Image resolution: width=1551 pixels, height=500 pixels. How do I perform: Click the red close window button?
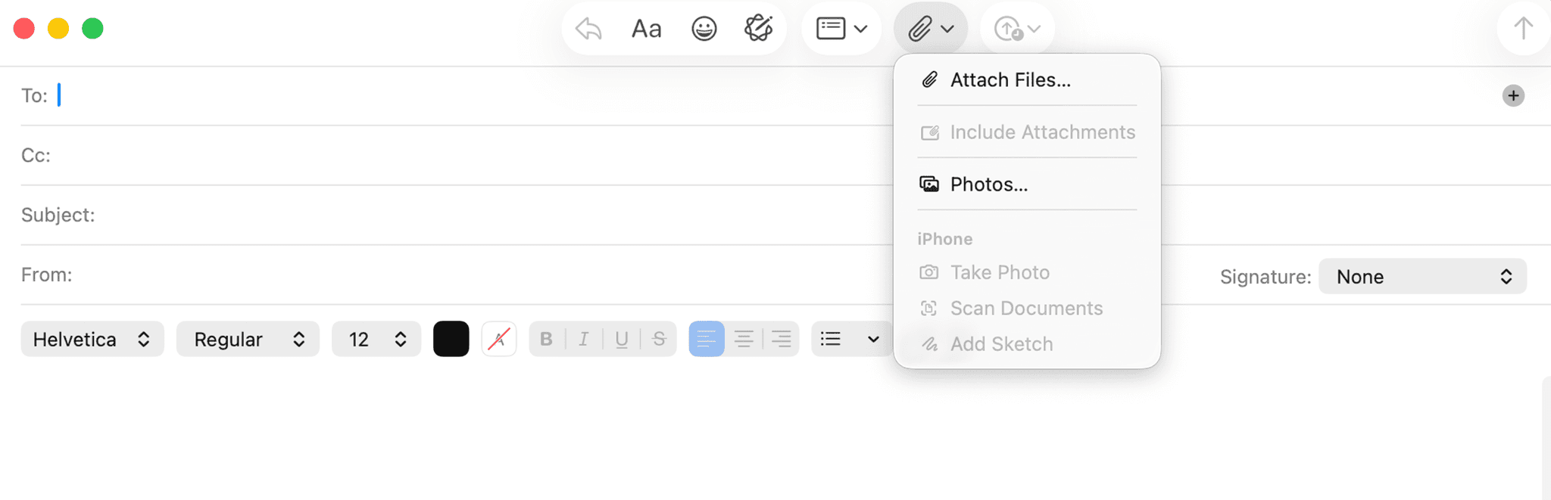coord(24,29)
